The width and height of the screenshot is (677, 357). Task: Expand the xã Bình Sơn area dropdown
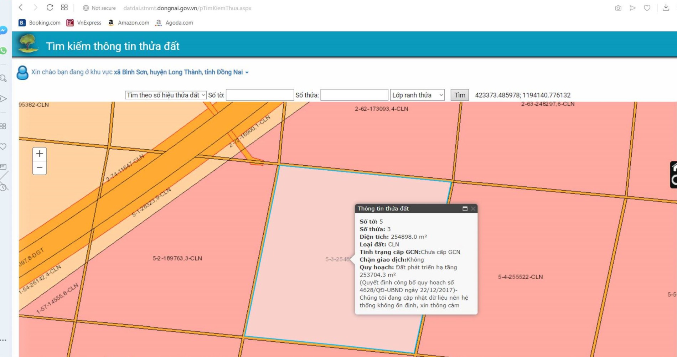click(x=181, y=72)
